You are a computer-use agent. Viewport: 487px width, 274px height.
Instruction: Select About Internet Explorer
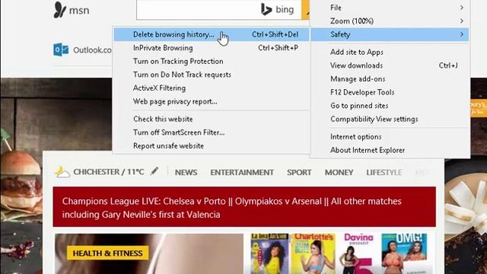[x=390, y=150]
